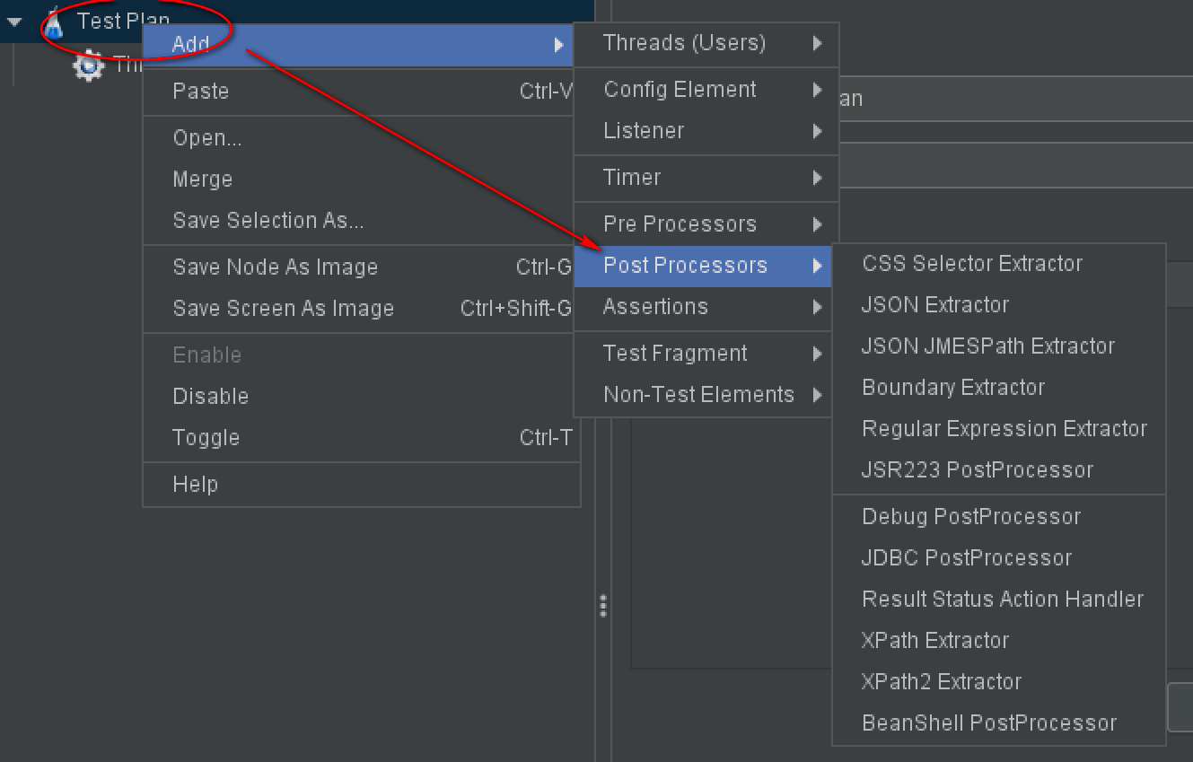Image resolution: width=1193 pixels, height=762 pixels.
Task: Click the Test Plan flask icon
Action: (x=54, y=22)
